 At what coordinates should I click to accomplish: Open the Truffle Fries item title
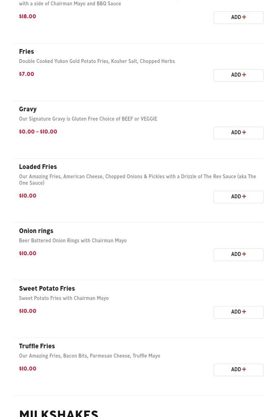(37, 346)
